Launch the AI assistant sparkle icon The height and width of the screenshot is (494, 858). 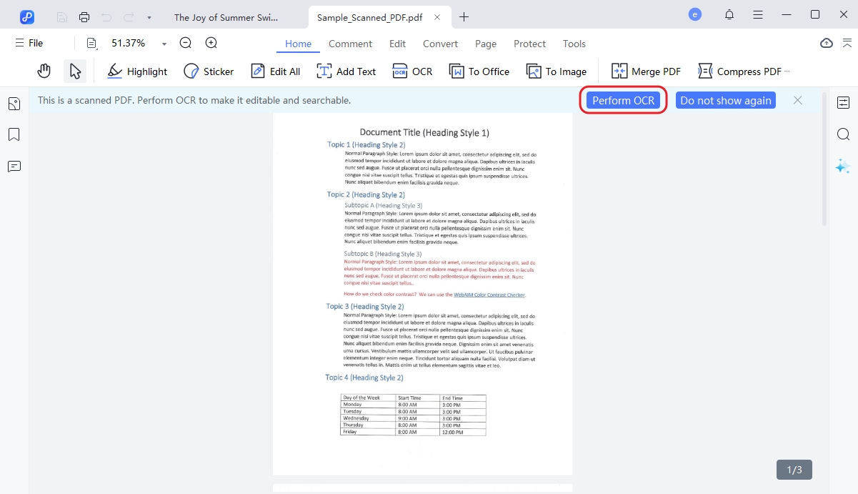[x=844, y=166]
